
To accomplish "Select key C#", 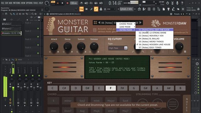I will (64, 88).
